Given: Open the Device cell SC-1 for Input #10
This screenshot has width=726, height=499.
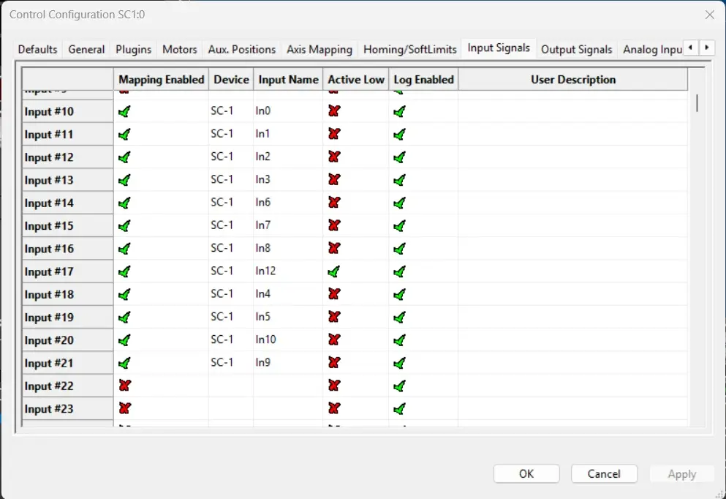Looking at the screenshot, I should (x=230, y=110).
